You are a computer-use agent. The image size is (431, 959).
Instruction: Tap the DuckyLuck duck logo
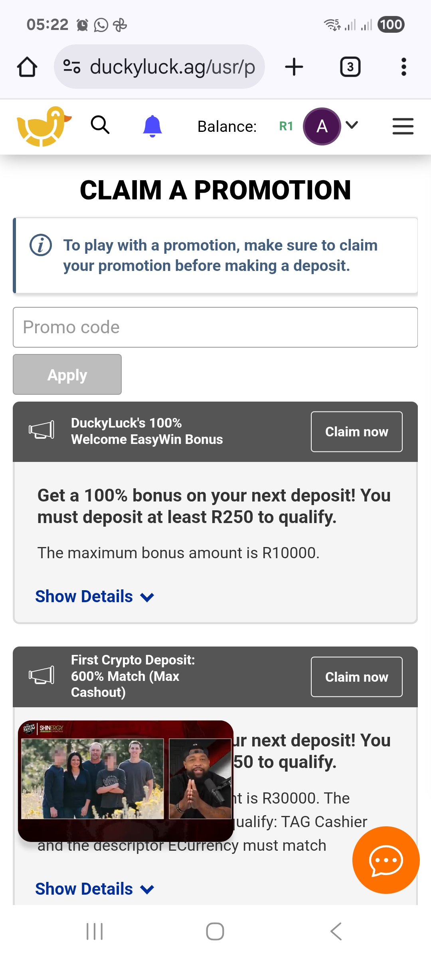click(x=43, y=126)
